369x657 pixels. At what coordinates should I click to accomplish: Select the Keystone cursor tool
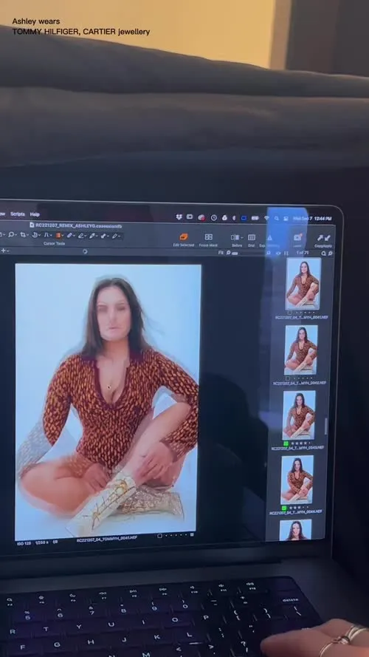46,236
